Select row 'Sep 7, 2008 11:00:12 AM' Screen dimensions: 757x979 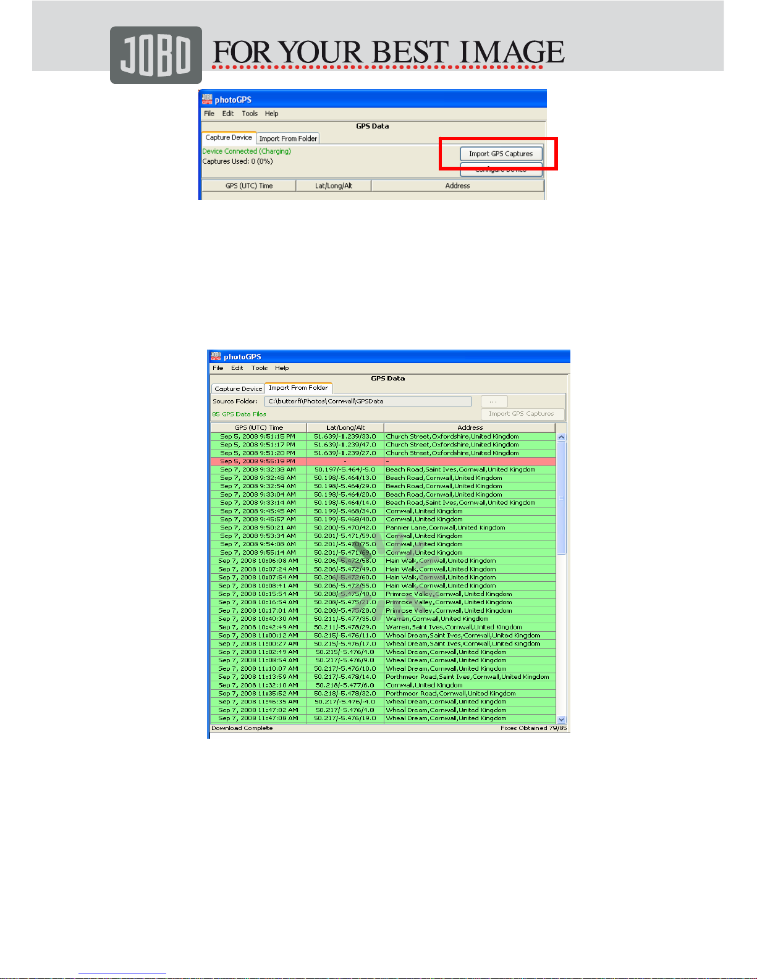[x=383, y=636]
